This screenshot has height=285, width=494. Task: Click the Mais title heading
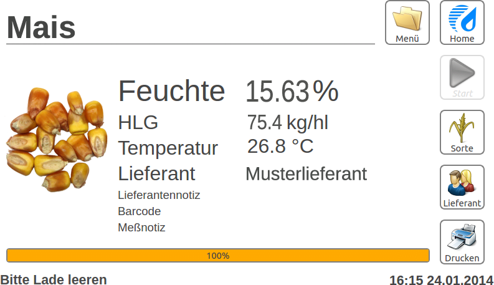click(41, 27)
